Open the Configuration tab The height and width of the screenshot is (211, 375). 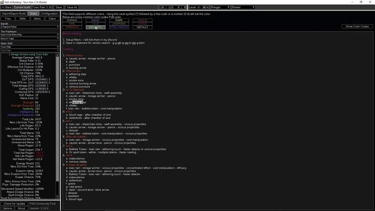coord(49,13)
